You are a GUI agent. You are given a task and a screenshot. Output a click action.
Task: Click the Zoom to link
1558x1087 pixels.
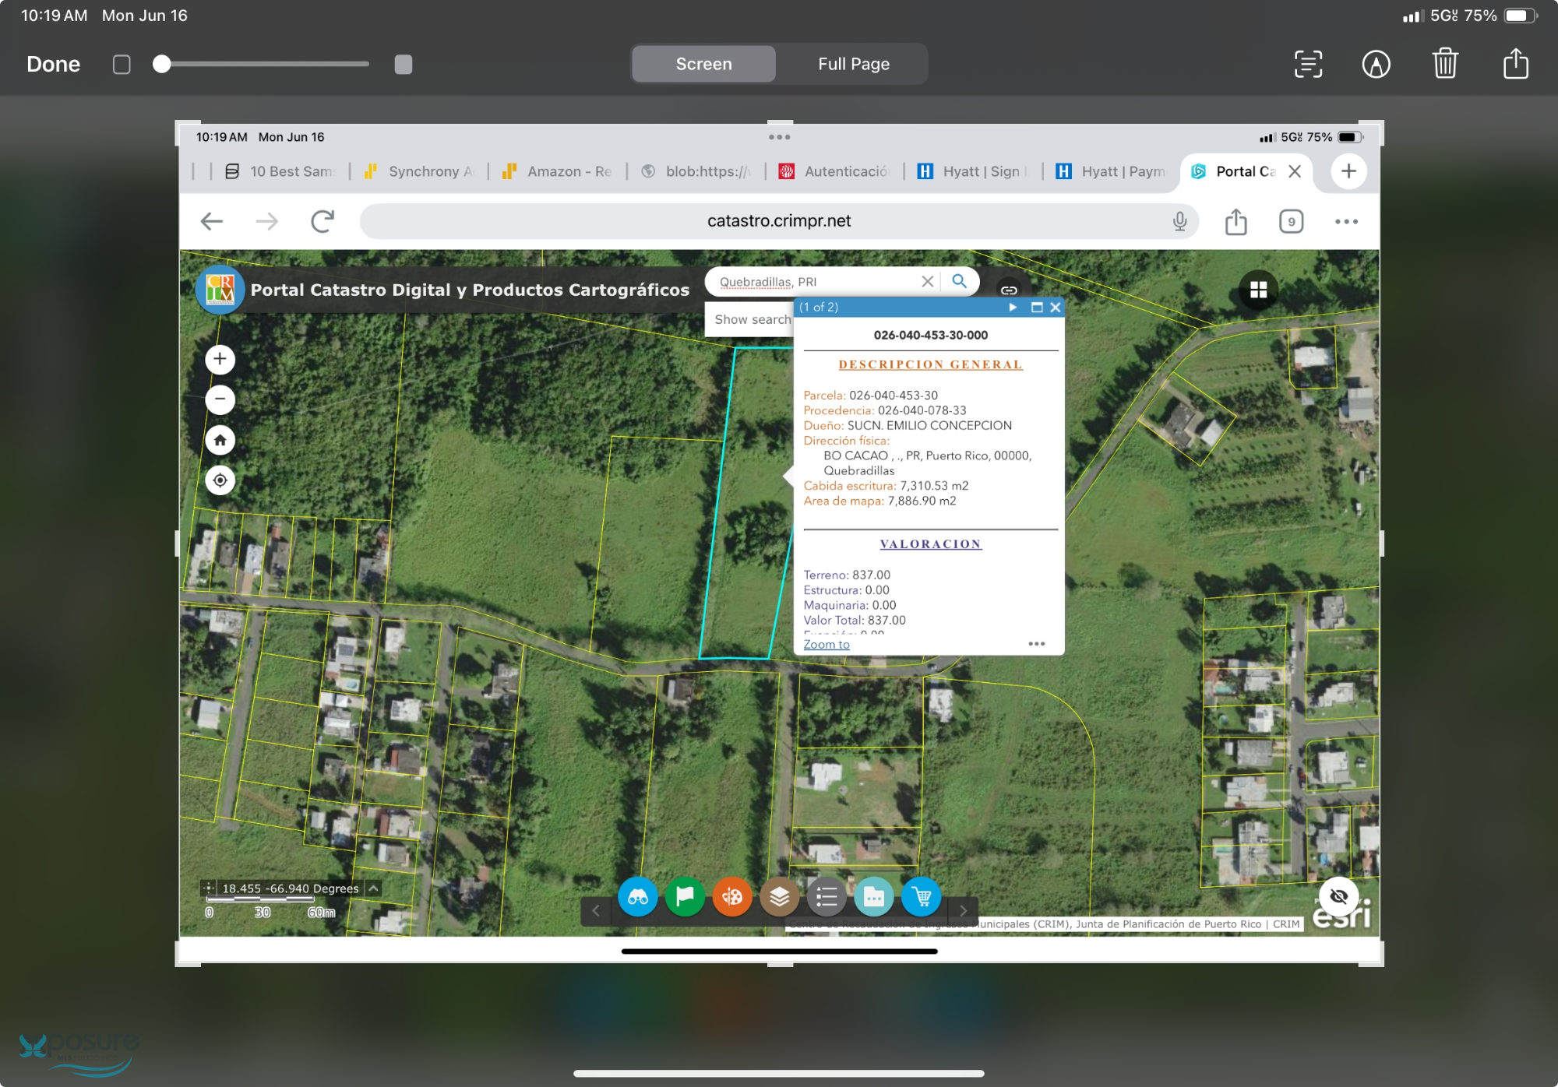pyautogui.click(x=827, y=644)
